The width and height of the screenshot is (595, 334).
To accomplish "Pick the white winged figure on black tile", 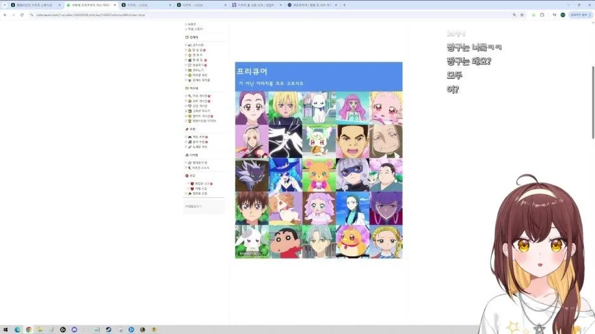I will [285, 142].
